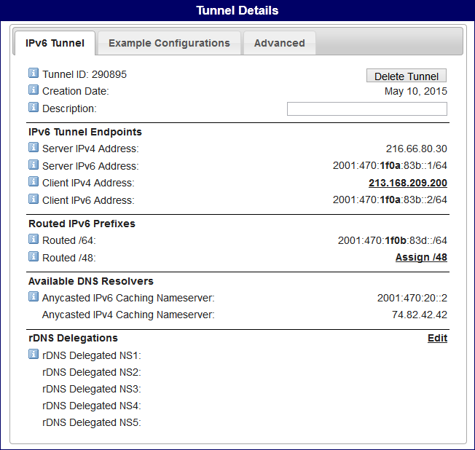Click Edit link for rDNS Delegations
This screenshot has width=475, height=450.
(437, 338)
